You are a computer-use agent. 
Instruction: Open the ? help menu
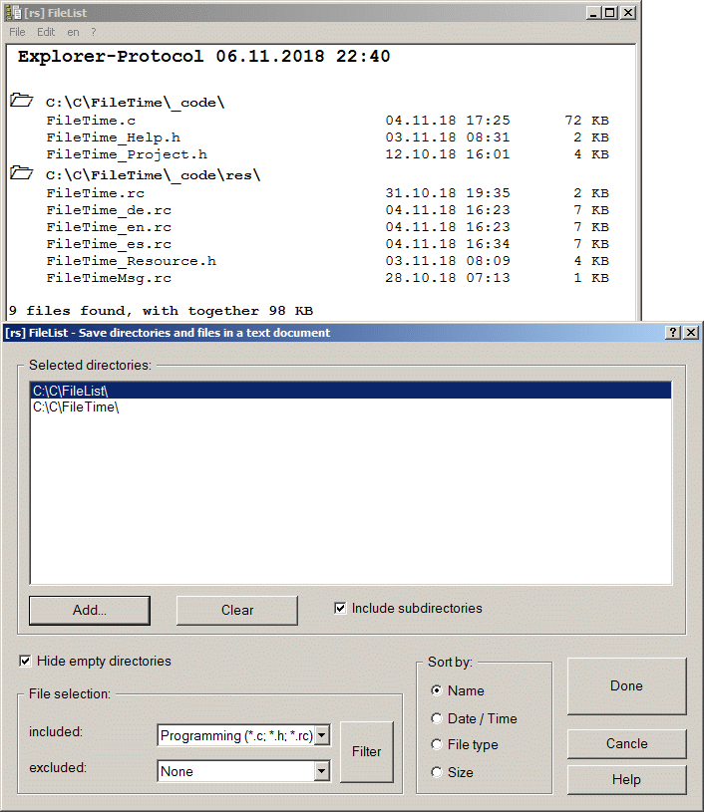(94, 32)
